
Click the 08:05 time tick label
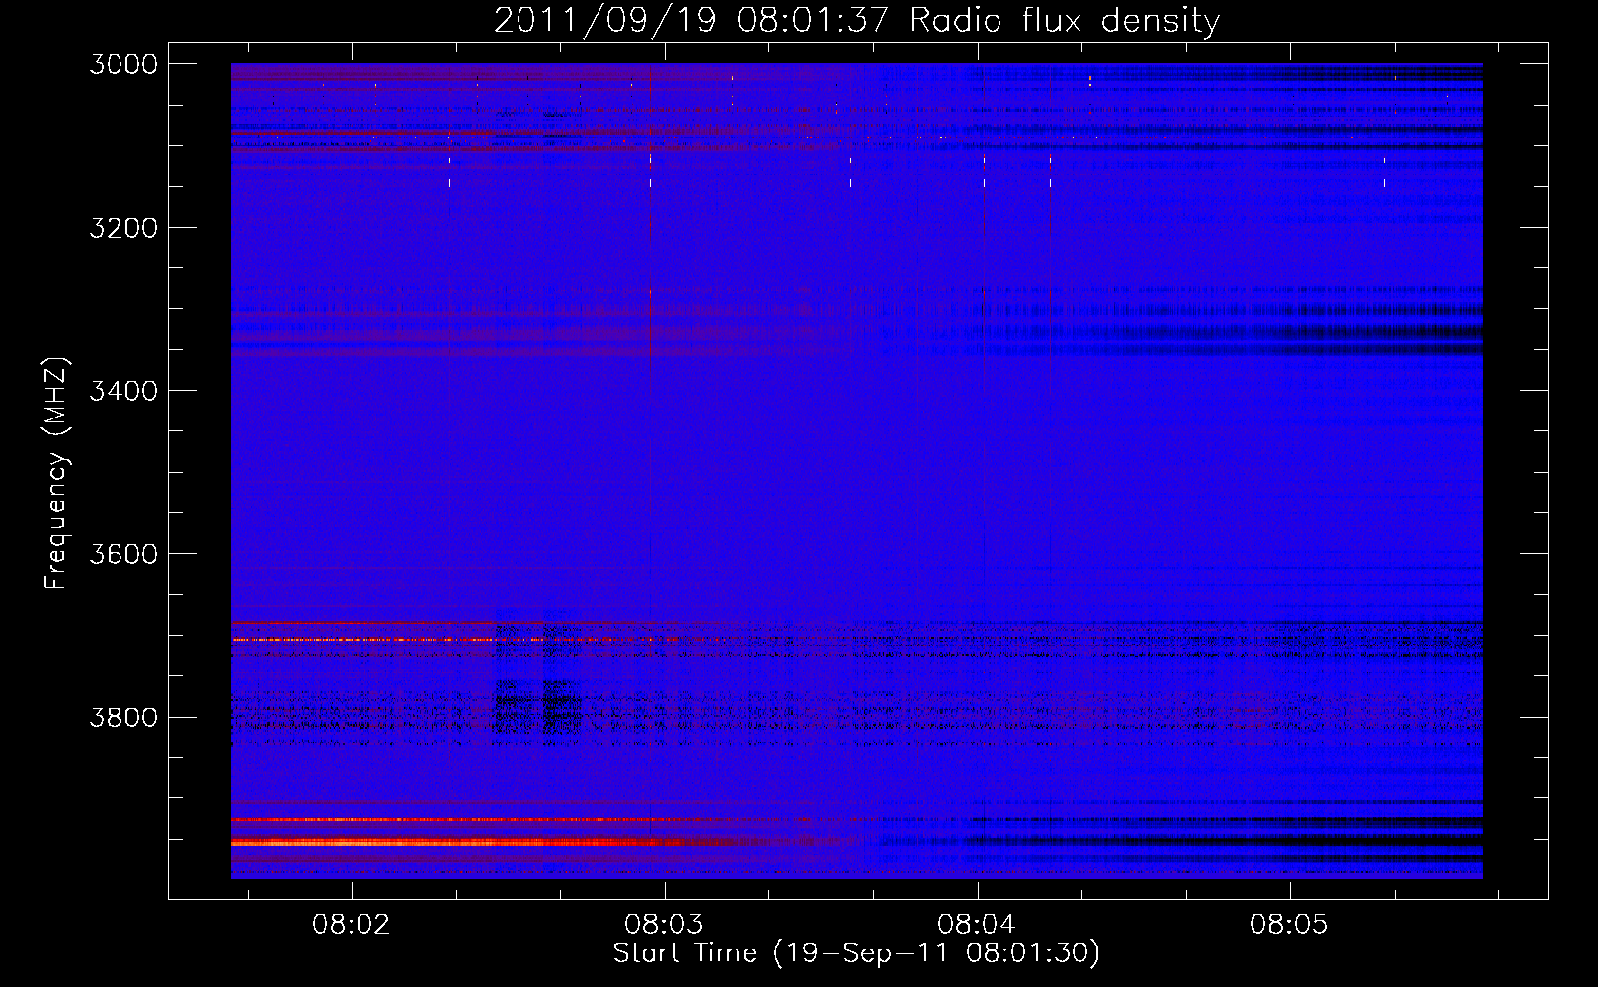point(1290,925)
